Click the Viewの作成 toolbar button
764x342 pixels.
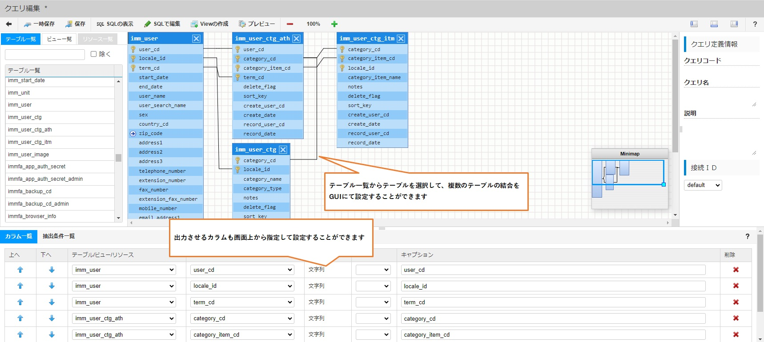209,24
